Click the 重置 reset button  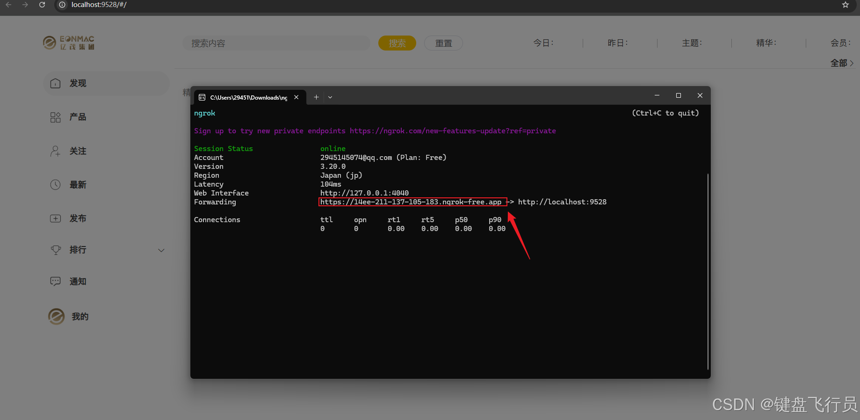pyautogui.click(x=443, y=43)
